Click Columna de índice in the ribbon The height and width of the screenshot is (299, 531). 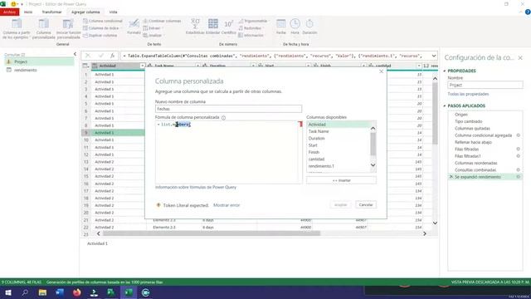tap(101, 28)
